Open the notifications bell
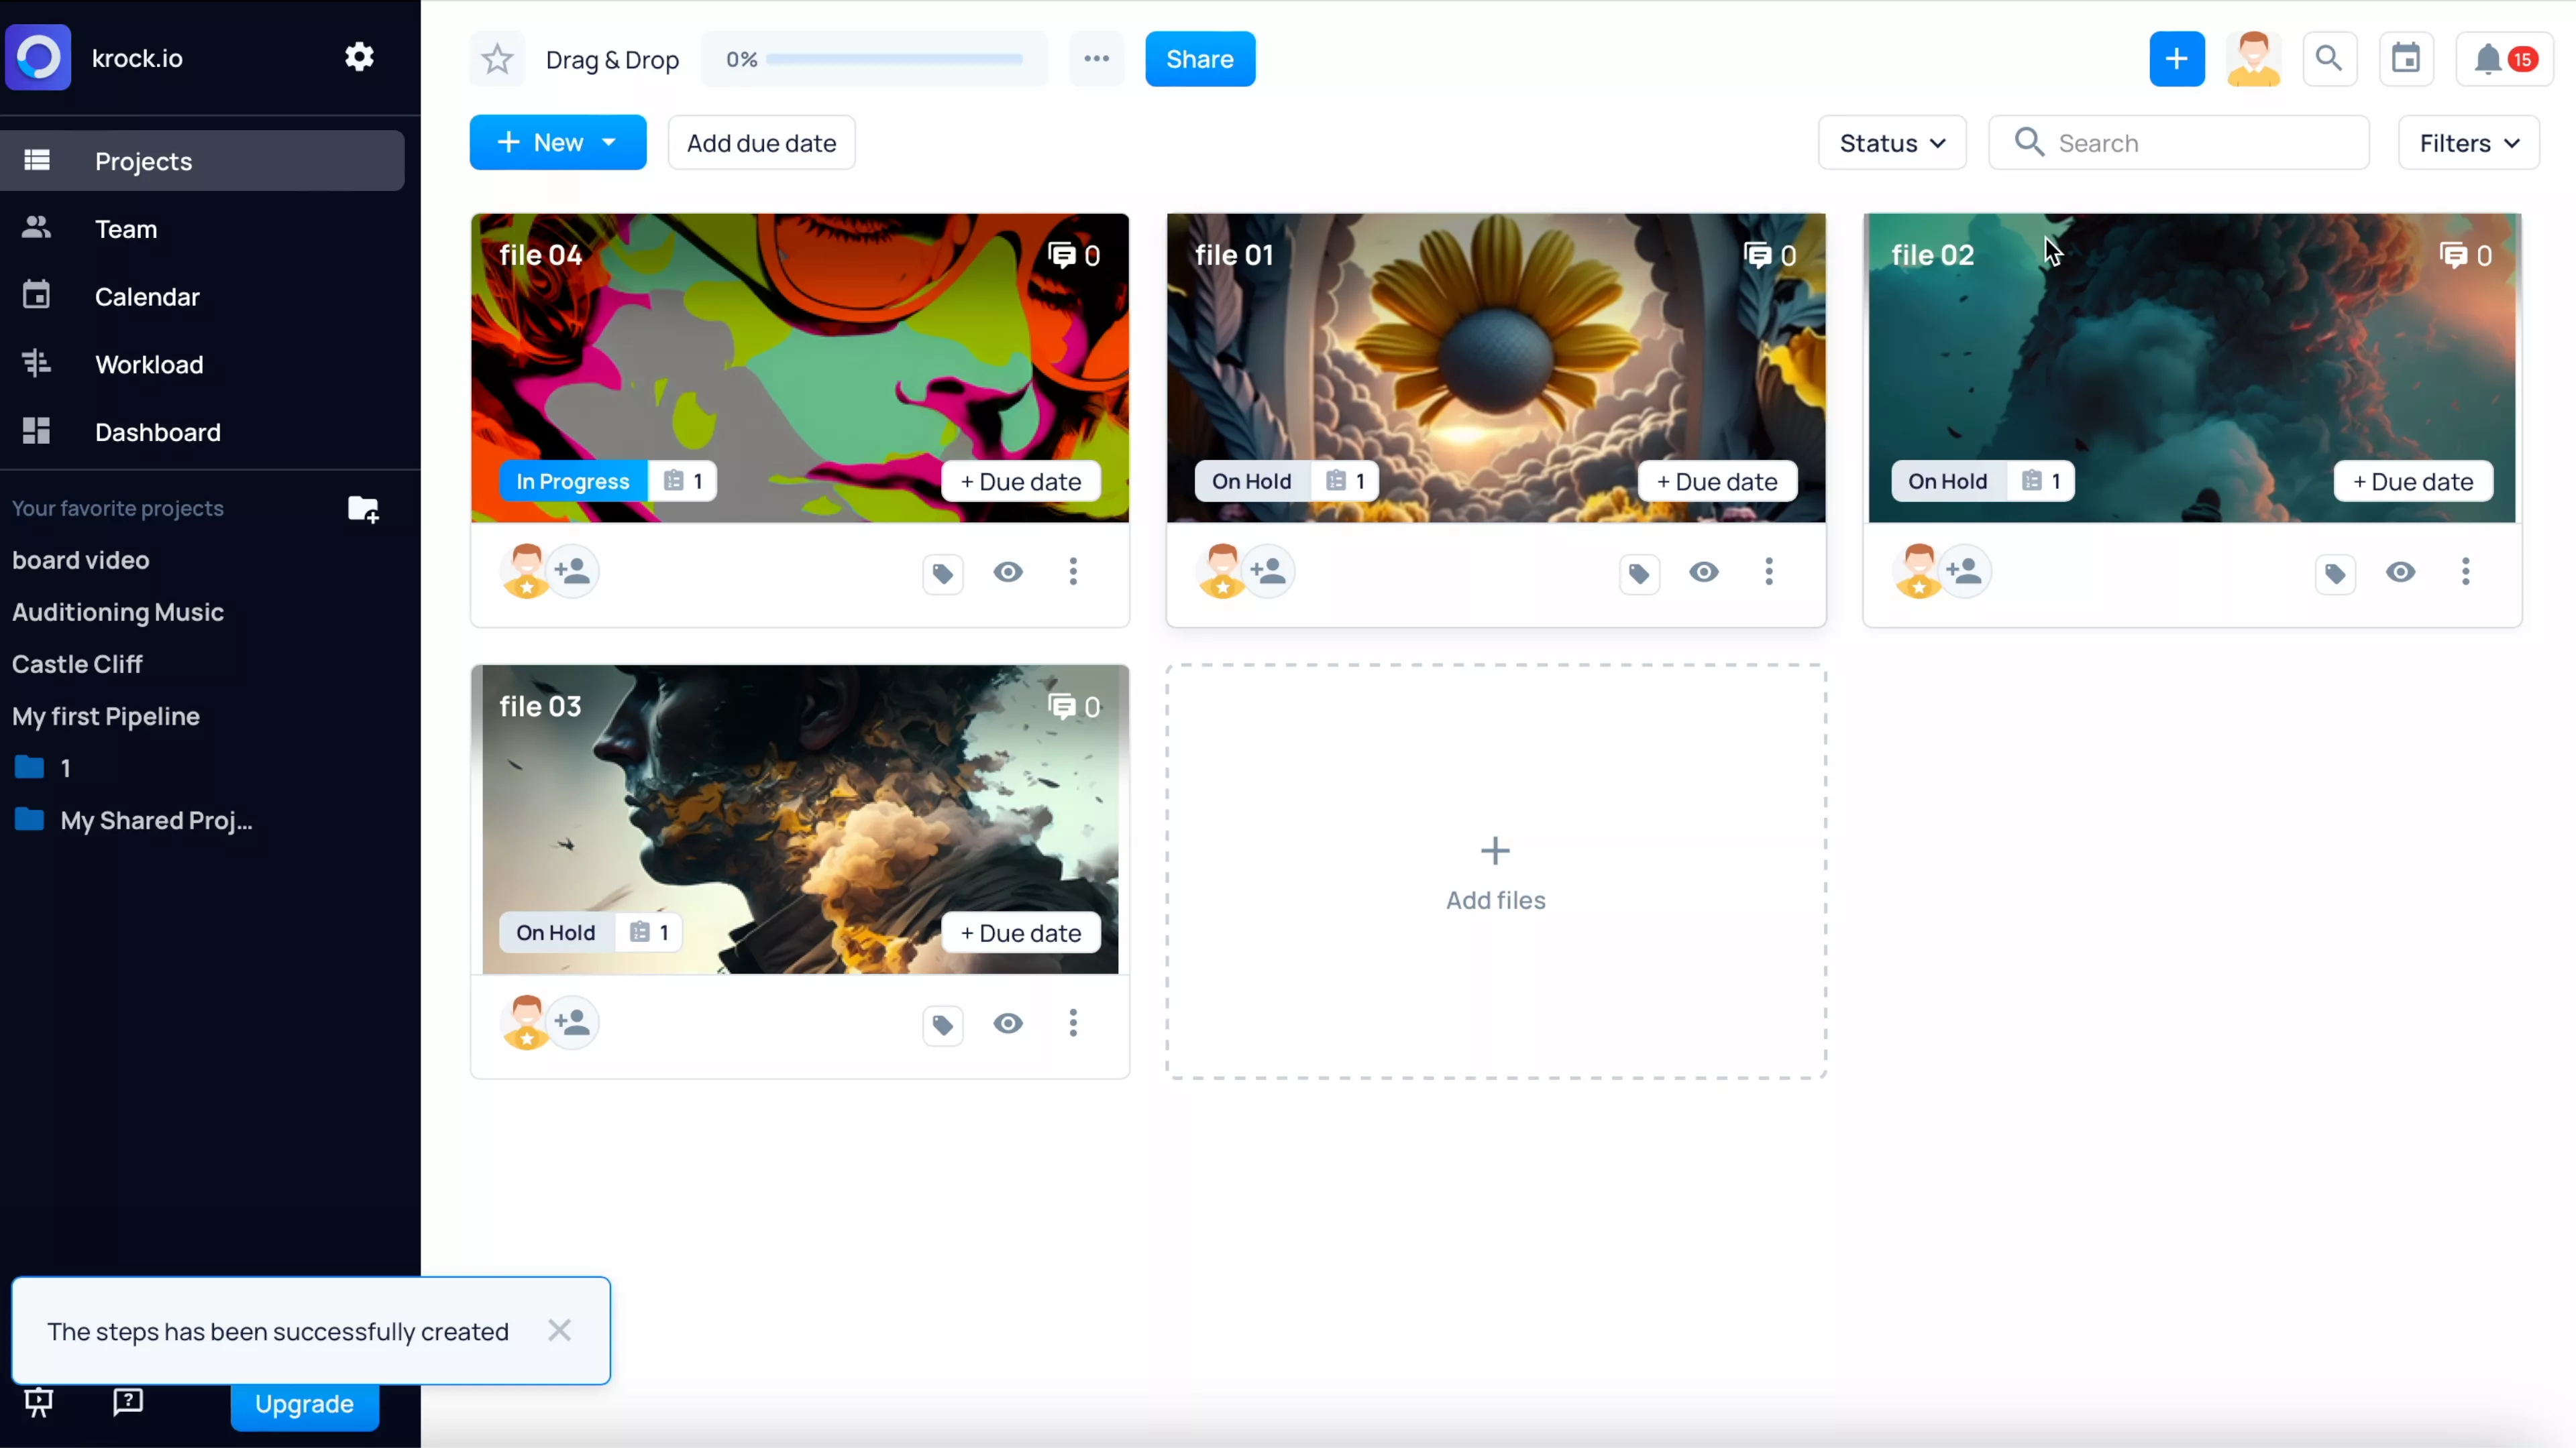 coord(2488,59)
